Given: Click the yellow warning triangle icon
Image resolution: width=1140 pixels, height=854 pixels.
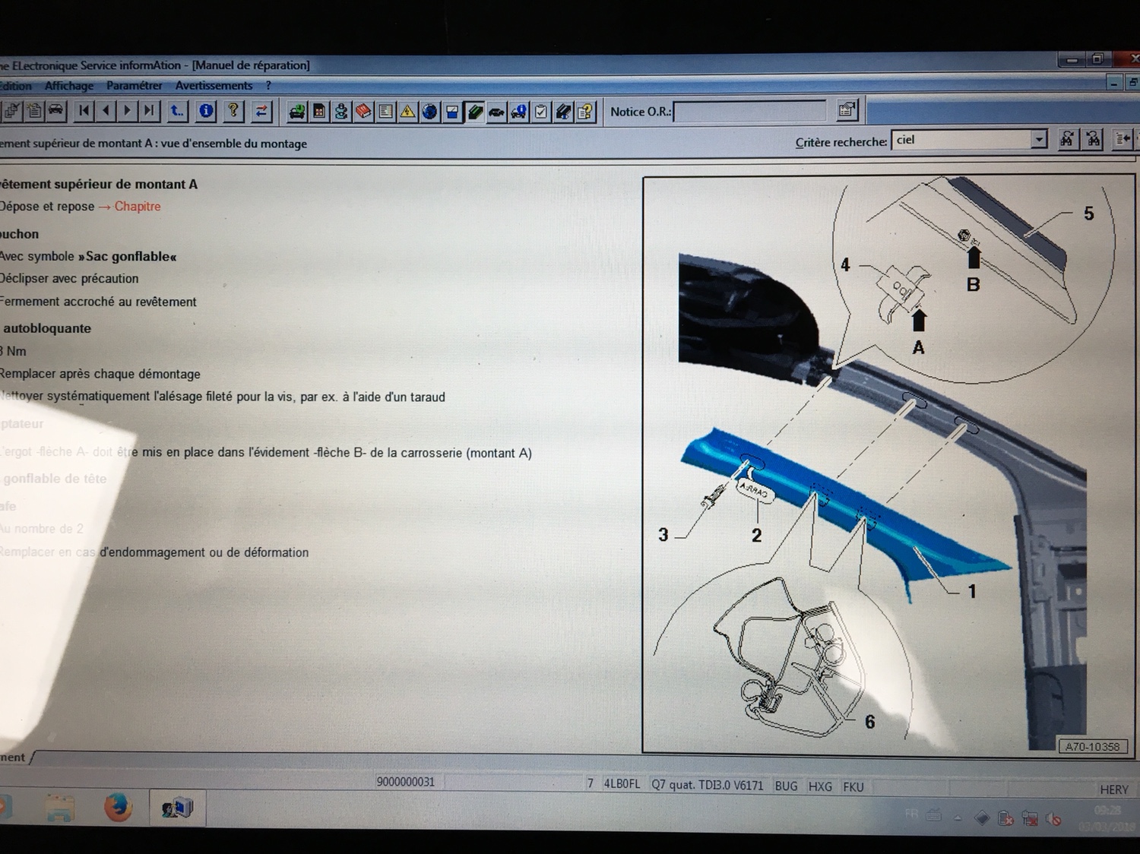Looking at the screenshot, I should [408, 112].
